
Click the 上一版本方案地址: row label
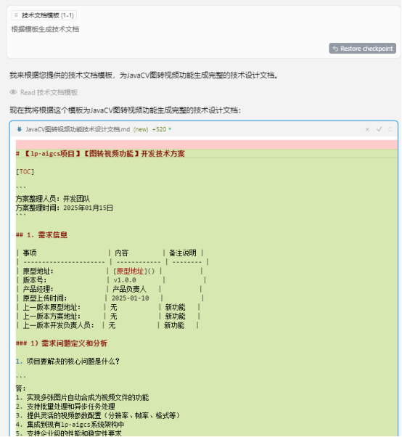[52, 316]
